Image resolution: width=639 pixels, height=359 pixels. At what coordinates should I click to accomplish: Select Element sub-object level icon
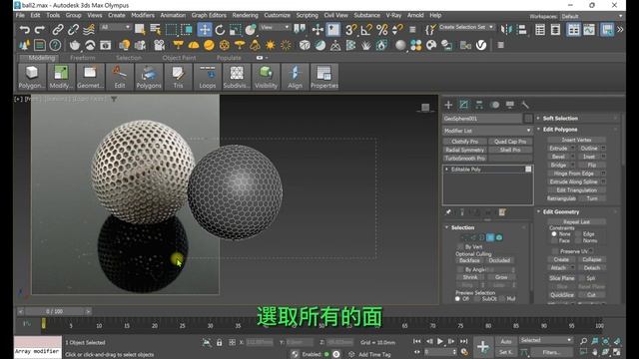499,237
